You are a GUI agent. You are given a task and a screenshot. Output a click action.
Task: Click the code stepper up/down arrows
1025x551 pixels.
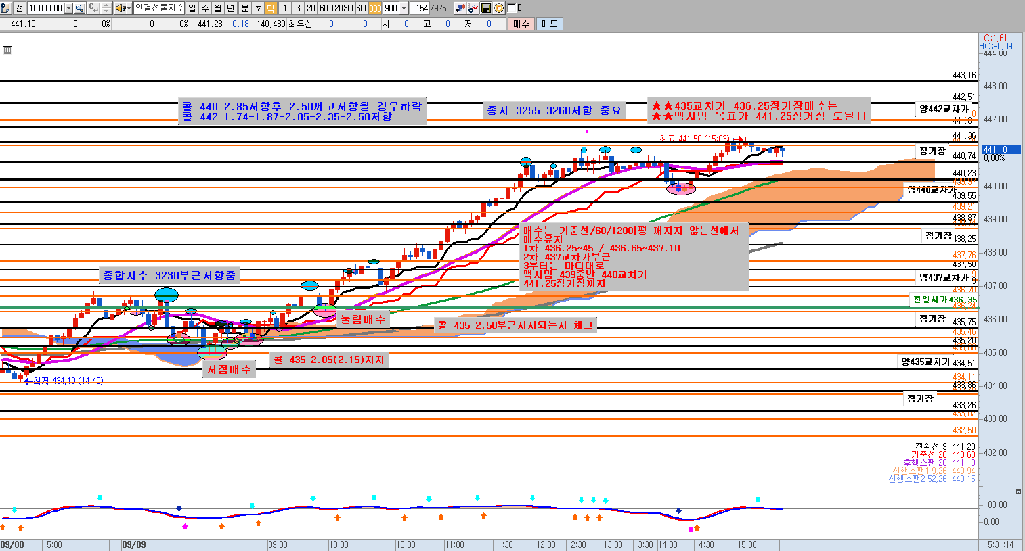point(106,8)
